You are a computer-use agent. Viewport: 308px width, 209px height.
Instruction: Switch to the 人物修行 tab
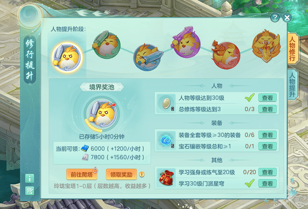[293, 49]
